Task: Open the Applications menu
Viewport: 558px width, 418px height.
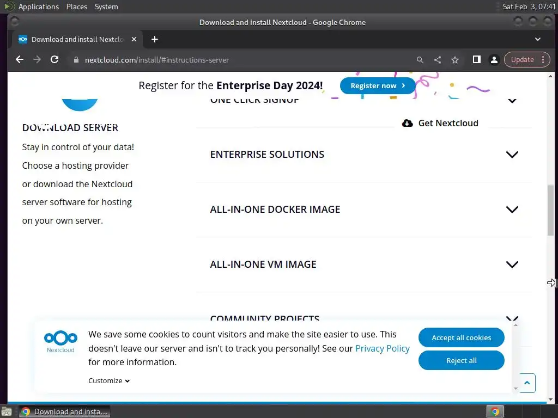Action: [x=39, y=7]
